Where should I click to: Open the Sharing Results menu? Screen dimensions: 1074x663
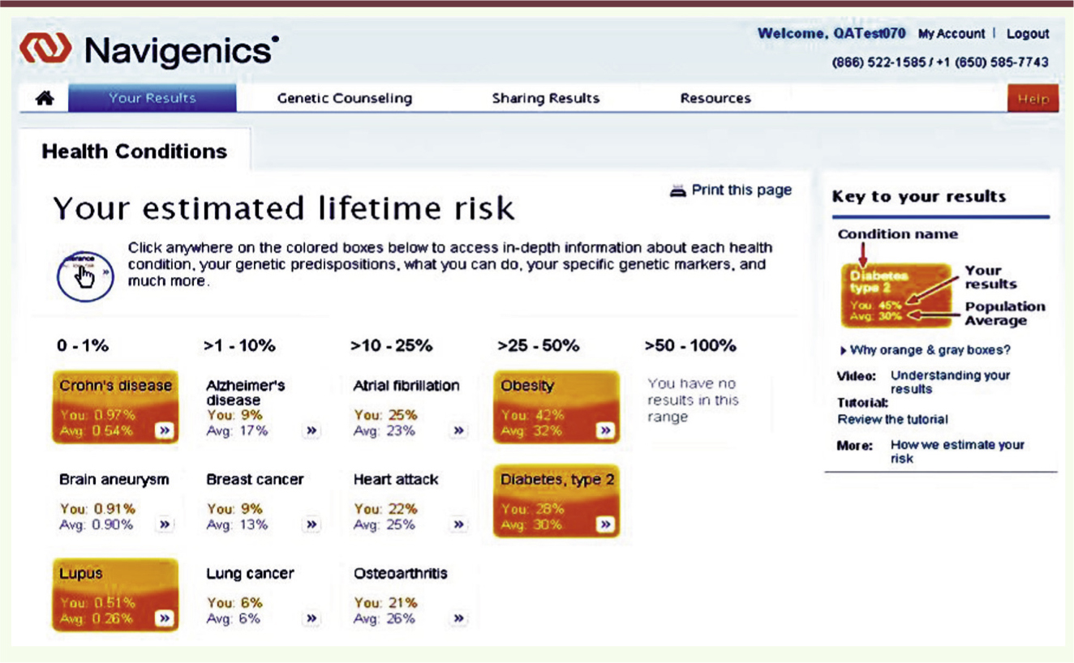[546, 99]
